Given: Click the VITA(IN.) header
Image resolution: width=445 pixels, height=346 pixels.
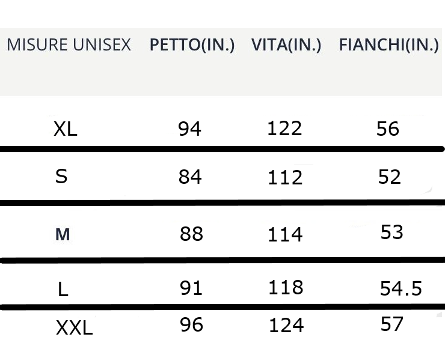Looking at the screenshot, I should click(x=286, y=46).
